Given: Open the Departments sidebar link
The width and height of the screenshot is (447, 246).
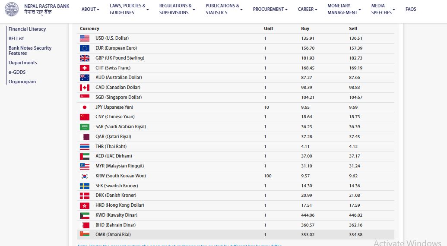Looking at the screenshot, I should tap(23, 63).
